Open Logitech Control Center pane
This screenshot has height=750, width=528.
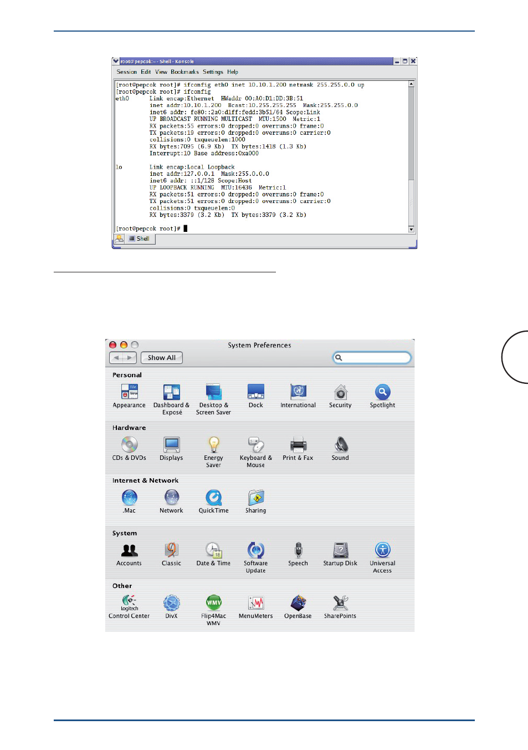point(129,607)
